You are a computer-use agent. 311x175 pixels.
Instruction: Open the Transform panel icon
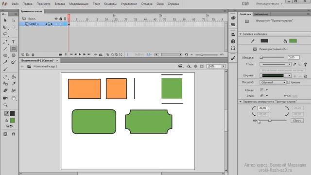click(233, 48)
